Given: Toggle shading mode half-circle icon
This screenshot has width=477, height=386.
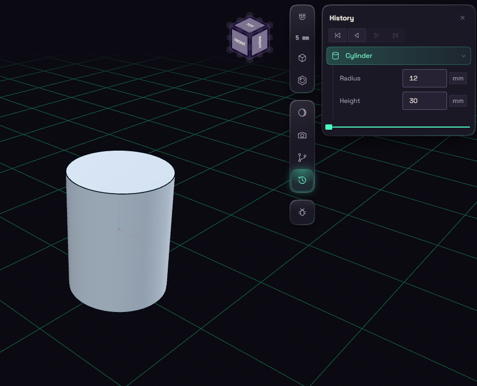Looking at the screenshot, I should coord(302,113).
